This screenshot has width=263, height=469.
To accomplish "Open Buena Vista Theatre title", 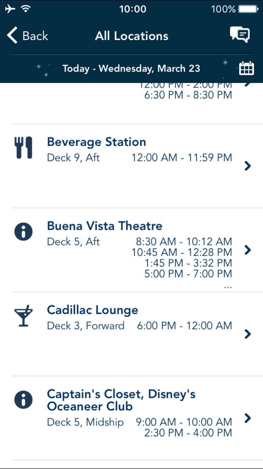I will 104,226.
